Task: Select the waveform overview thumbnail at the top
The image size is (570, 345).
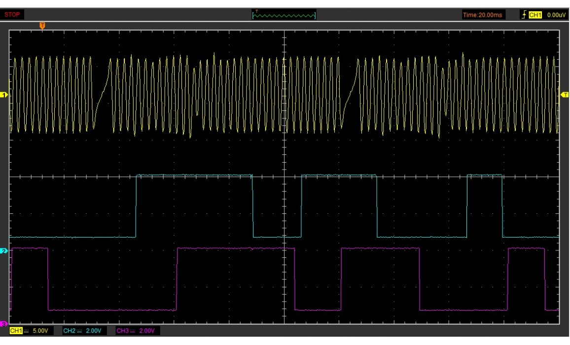Action: click(x=284, y=15)
